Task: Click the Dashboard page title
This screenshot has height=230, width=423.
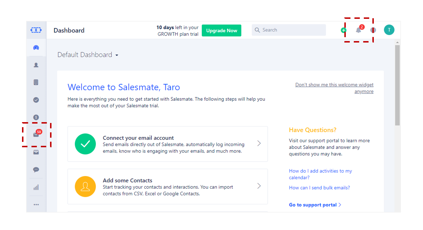Action: (69, 30)
